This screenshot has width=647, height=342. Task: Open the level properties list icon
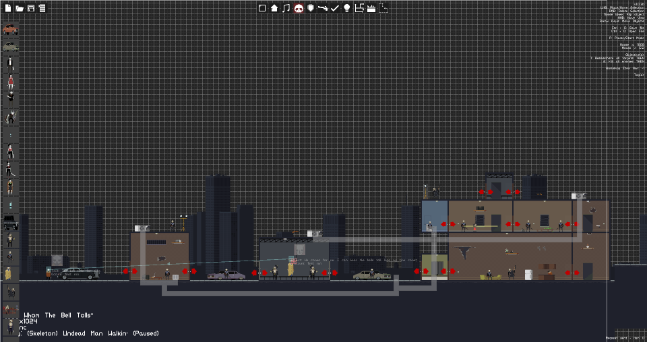coord(42,8)
